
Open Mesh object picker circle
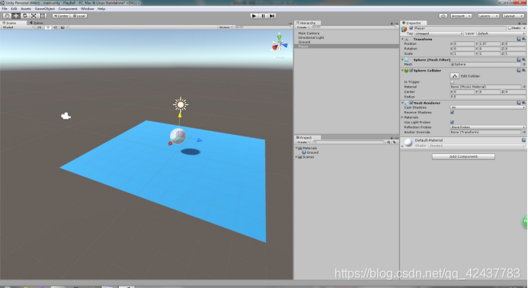pyautogui.click(x=524, y=64)
